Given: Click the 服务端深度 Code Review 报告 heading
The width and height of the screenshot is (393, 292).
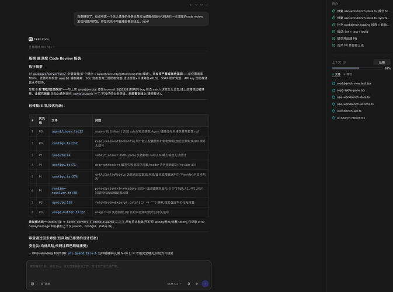Looking at the screenshot, I should click(x=55, y=58).
